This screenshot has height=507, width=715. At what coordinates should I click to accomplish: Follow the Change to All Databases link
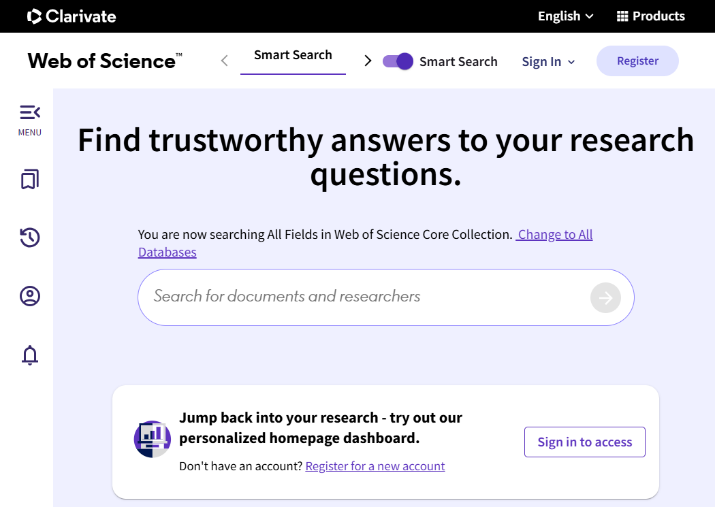coord(554,234)
